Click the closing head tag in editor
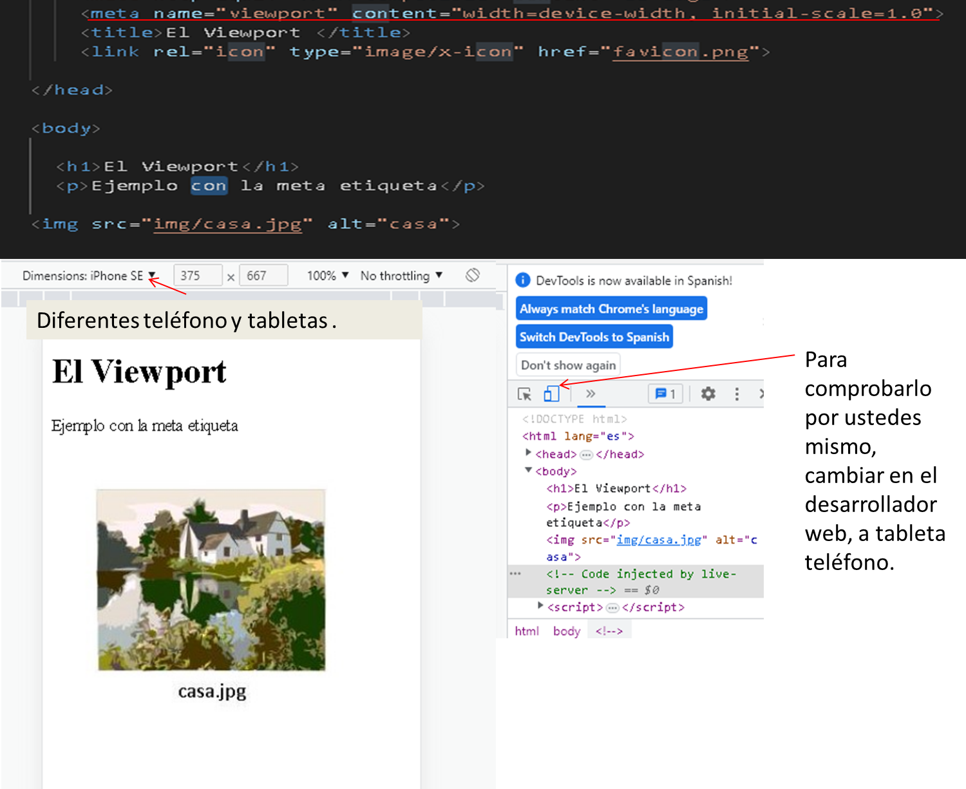 72,90
